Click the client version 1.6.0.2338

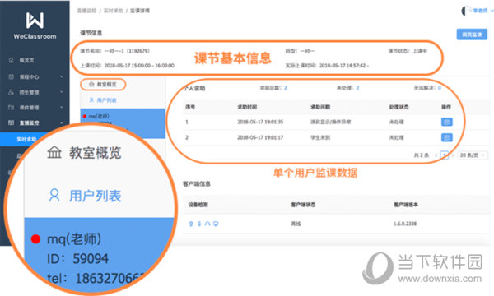pyautogui.click(x=405, y=224)
